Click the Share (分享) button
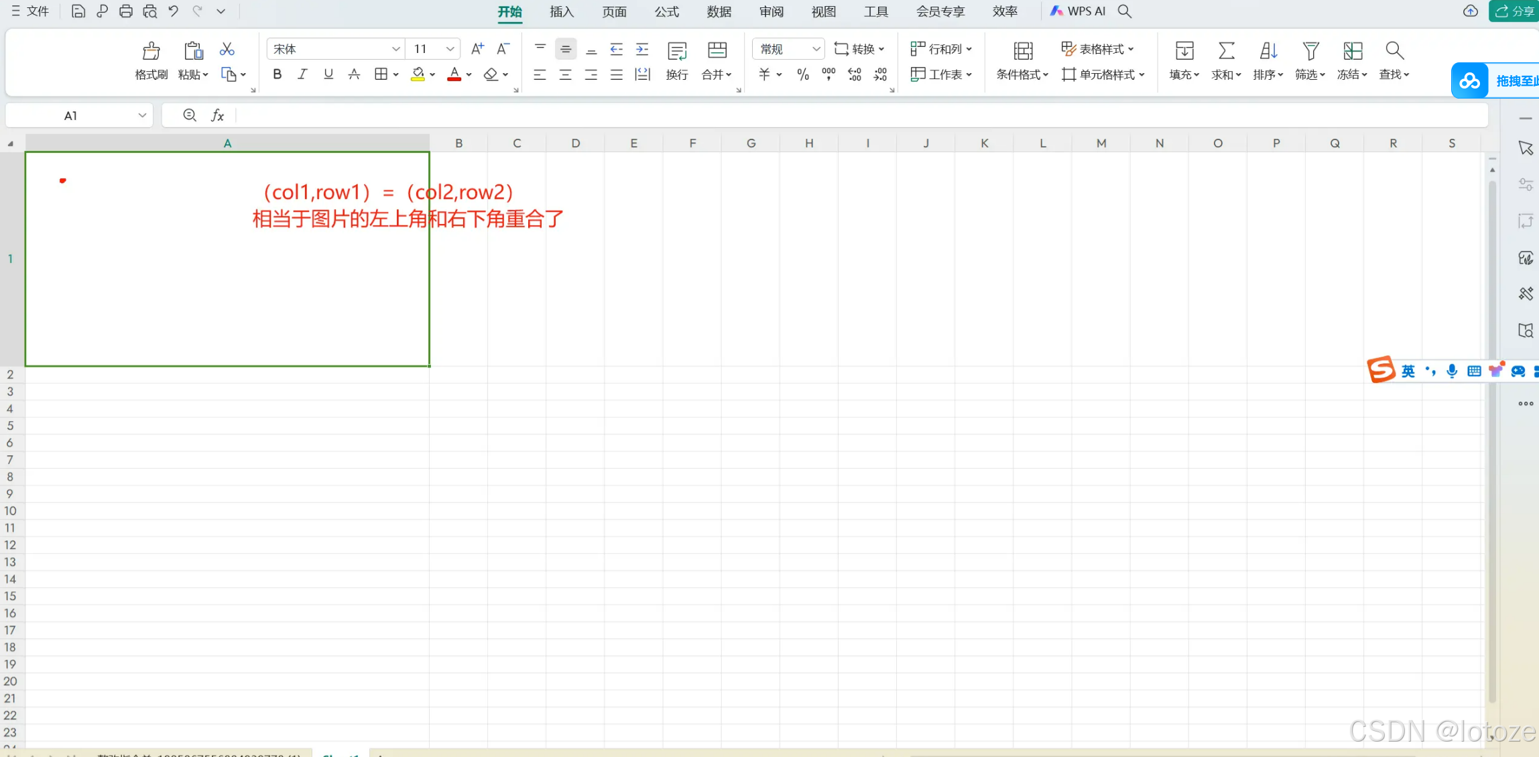1539x757 pixels. pos(1514,11)
